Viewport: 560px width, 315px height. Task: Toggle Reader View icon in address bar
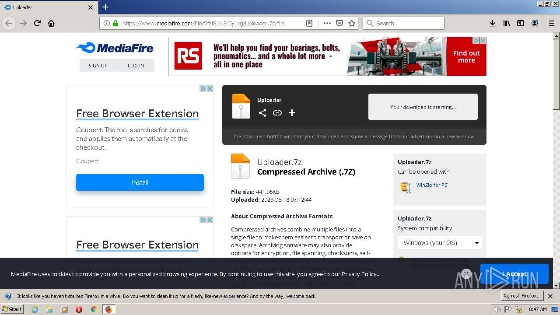click(309, 23)
